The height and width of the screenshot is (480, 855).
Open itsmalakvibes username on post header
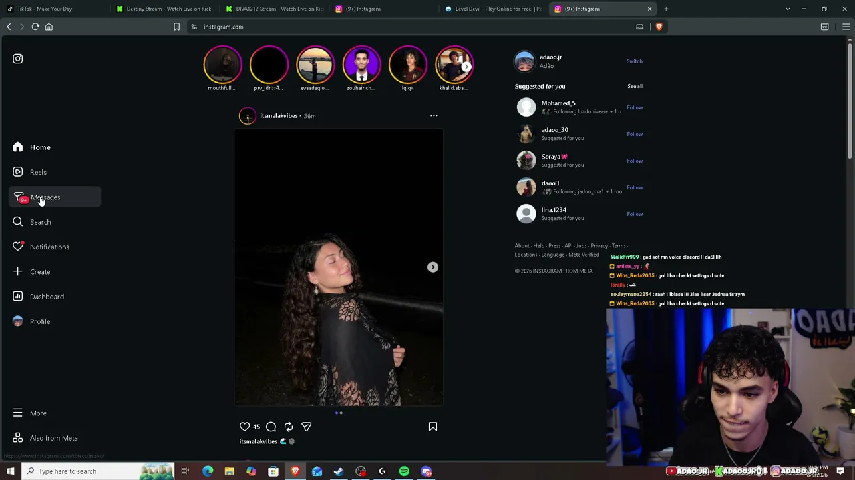pos(279,116)
